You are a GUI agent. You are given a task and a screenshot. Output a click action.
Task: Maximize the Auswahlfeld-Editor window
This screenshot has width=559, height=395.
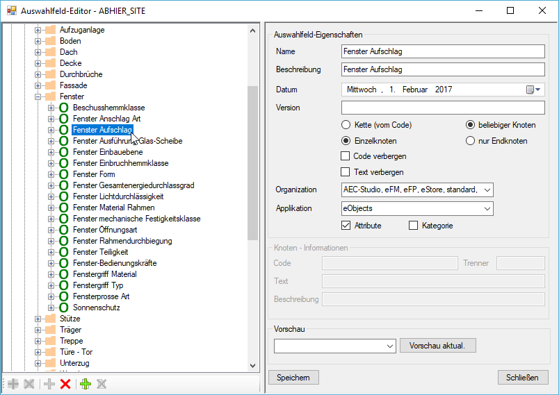coord(510,10)
